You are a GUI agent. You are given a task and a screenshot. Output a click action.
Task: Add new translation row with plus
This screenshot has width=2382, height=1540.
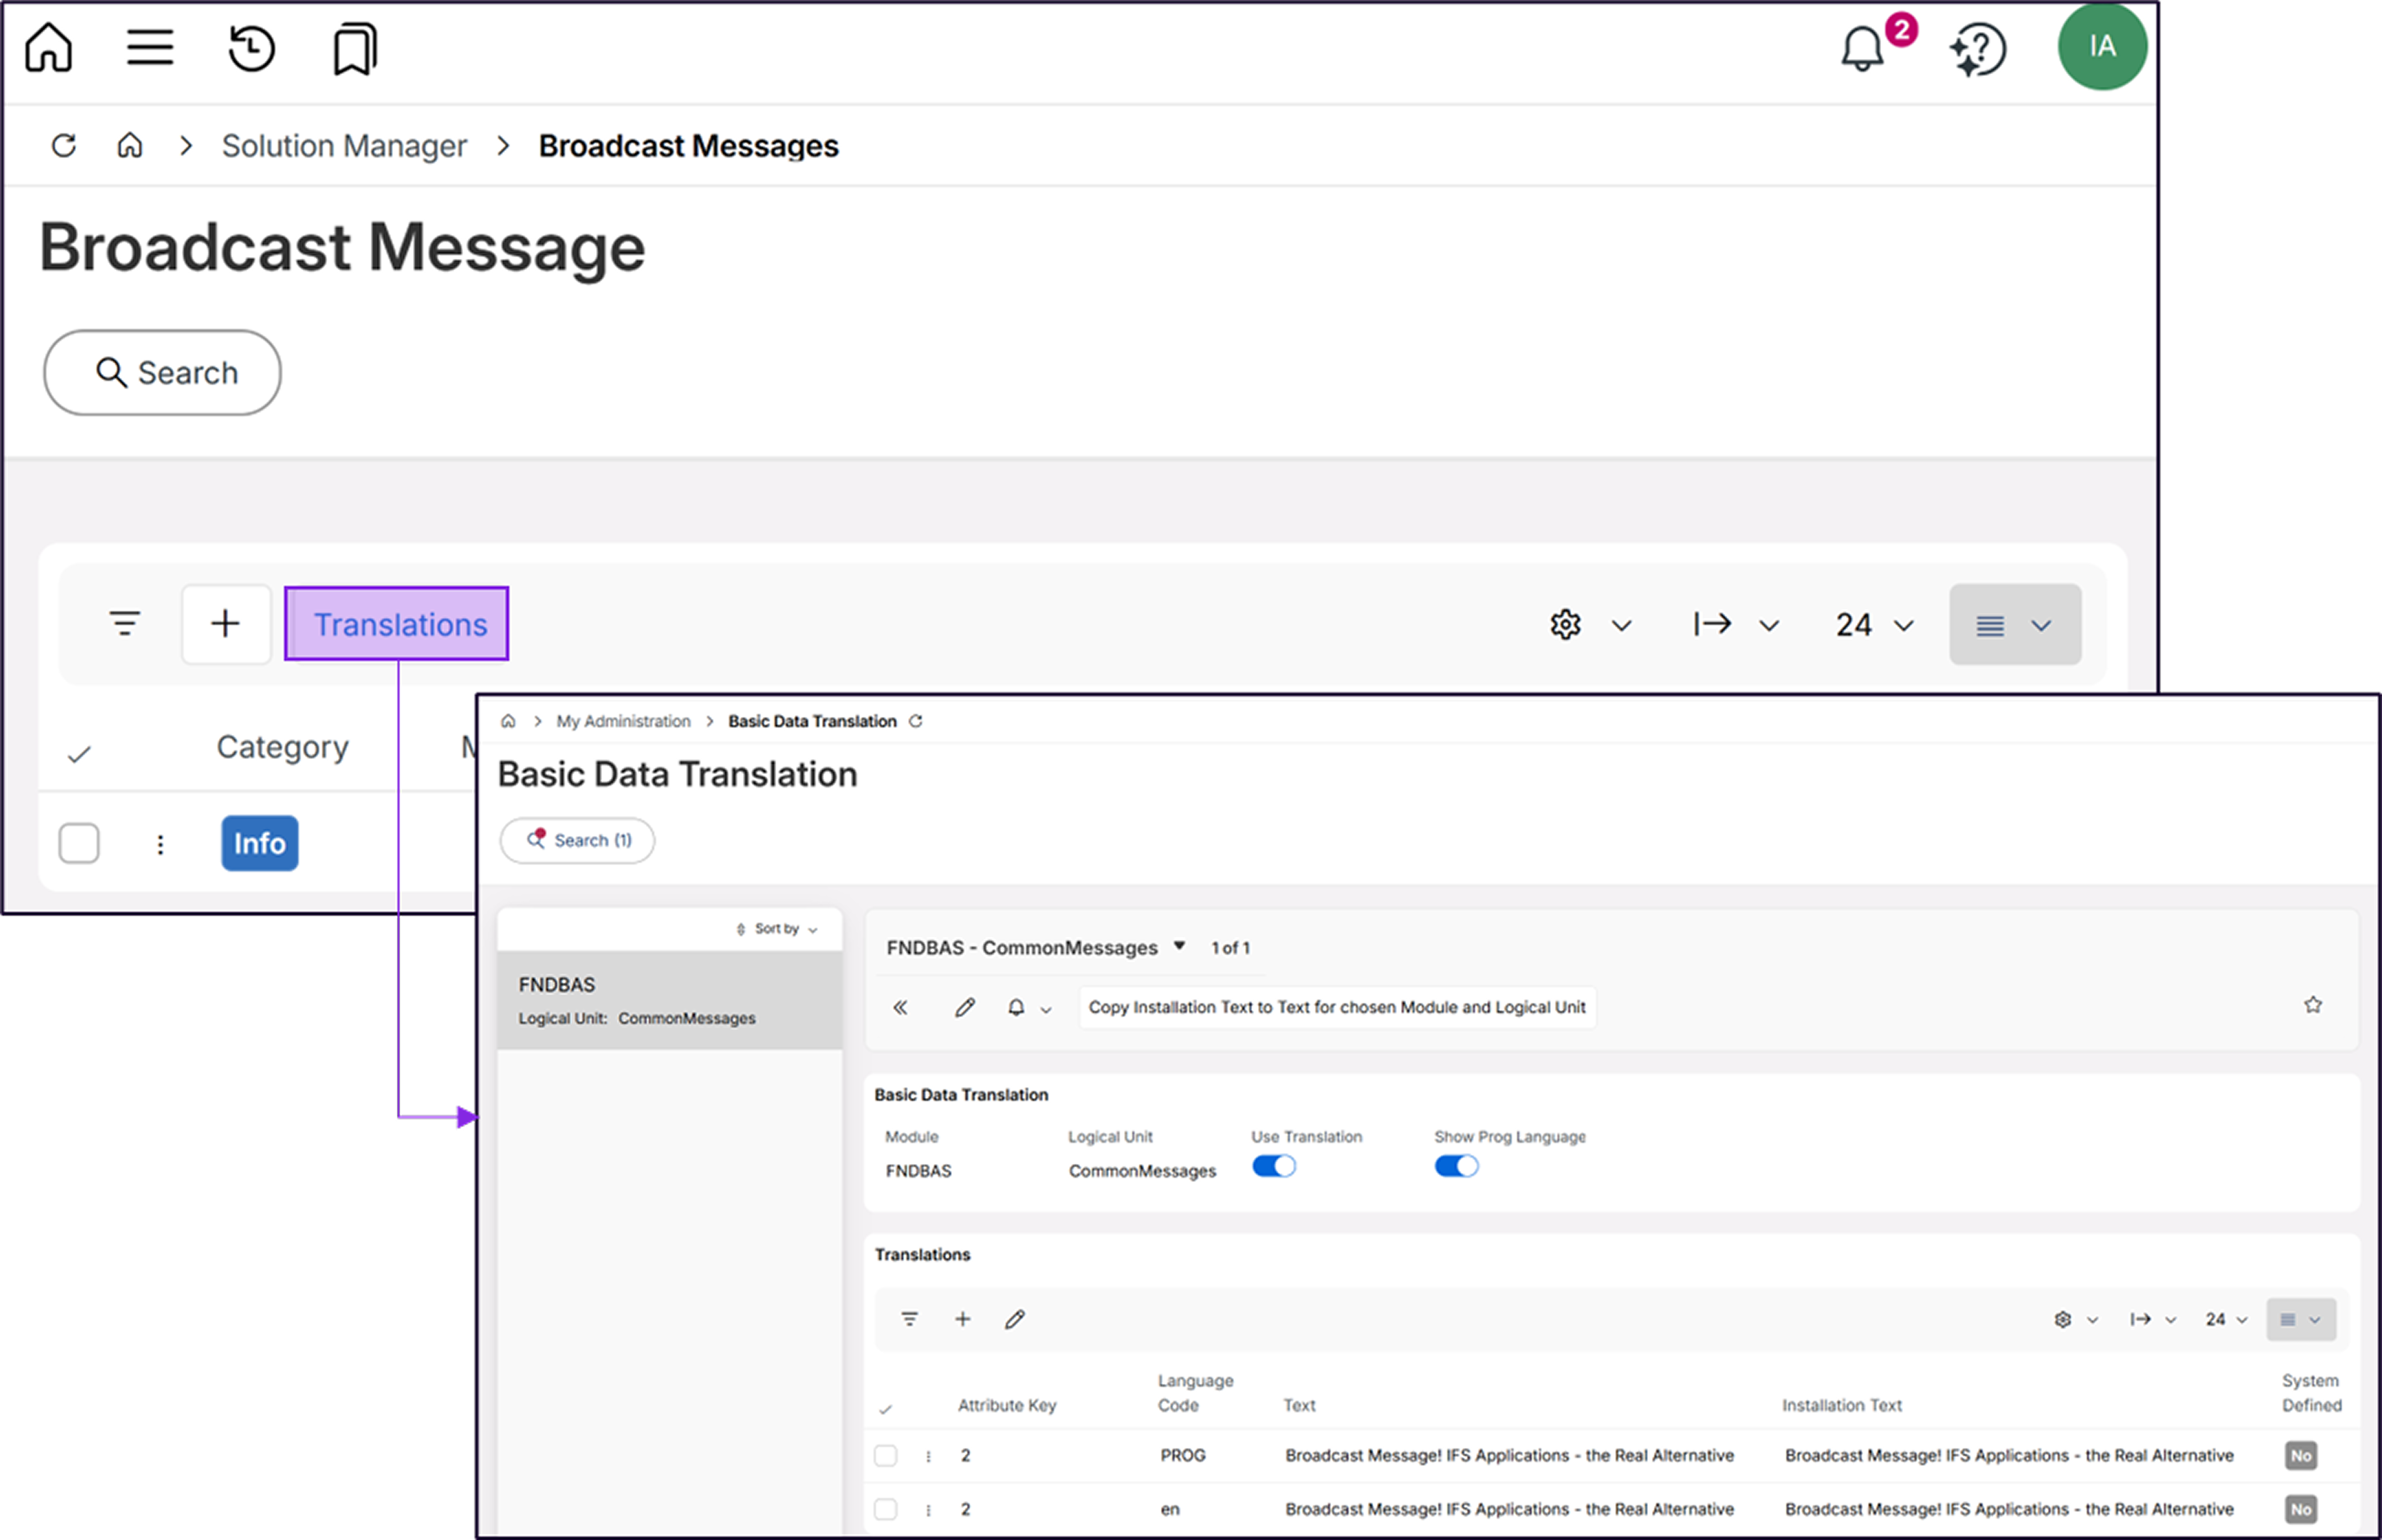(x=962, y=1319)
